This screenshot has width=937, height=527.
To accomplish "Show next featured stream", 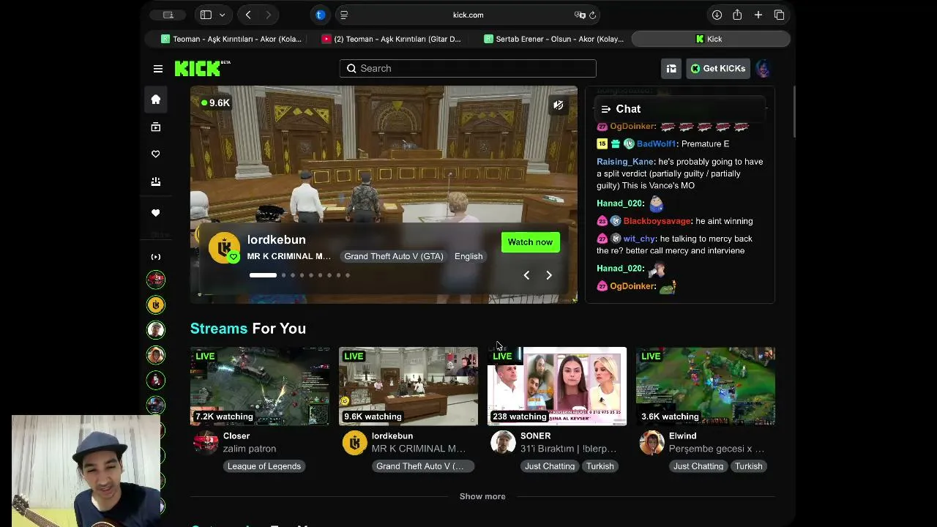I will pos(549,275).
